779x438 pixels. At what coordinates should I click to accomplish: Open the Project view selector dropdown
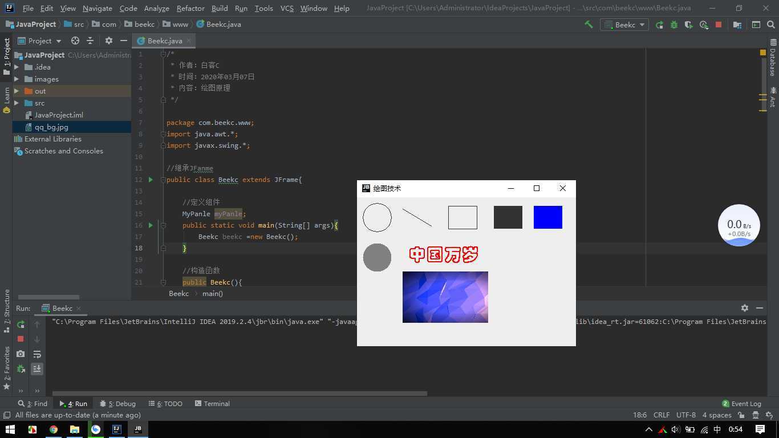click(39, 40)
